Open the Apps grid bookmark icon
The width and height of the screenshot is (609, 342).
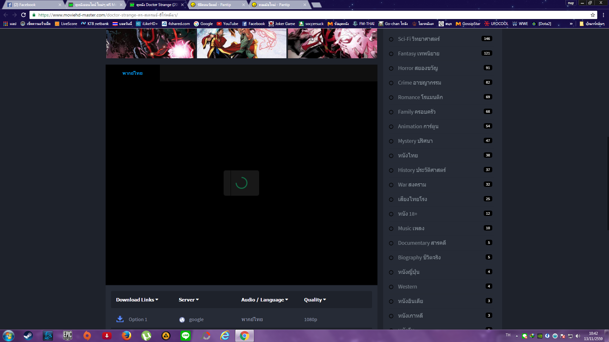(x=5, y=24)
